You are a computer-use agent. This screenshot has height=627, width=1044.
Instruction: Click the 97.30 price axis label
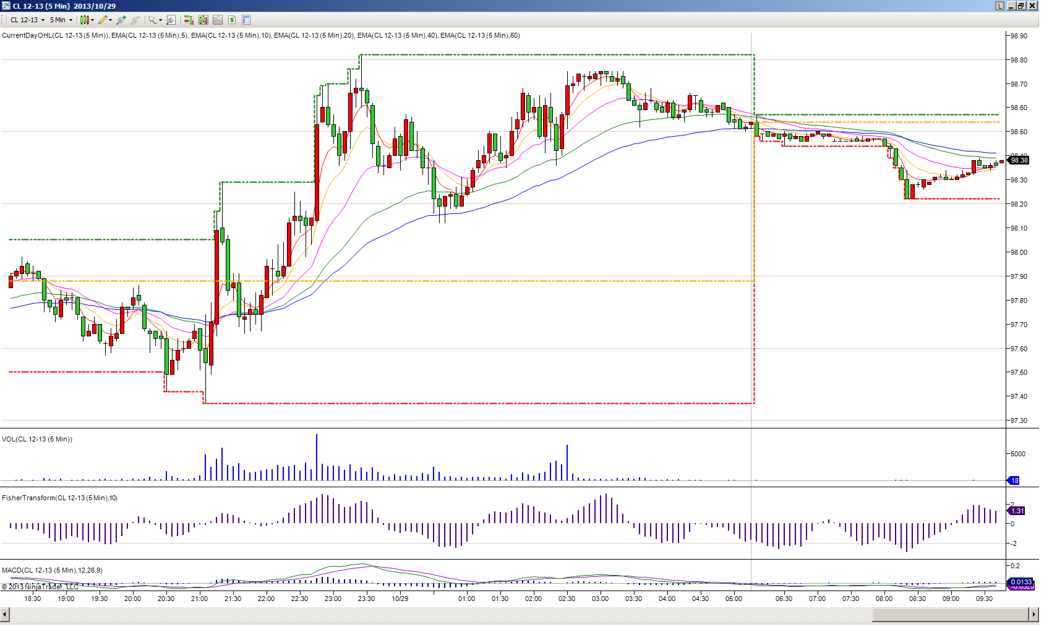click(1019, 420)
